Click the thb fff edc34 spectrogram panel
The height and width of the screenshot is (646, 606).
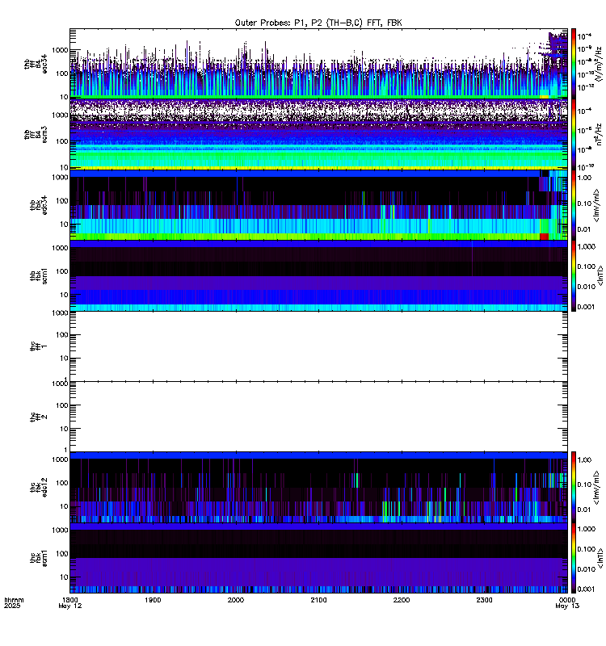pos(318,64)
